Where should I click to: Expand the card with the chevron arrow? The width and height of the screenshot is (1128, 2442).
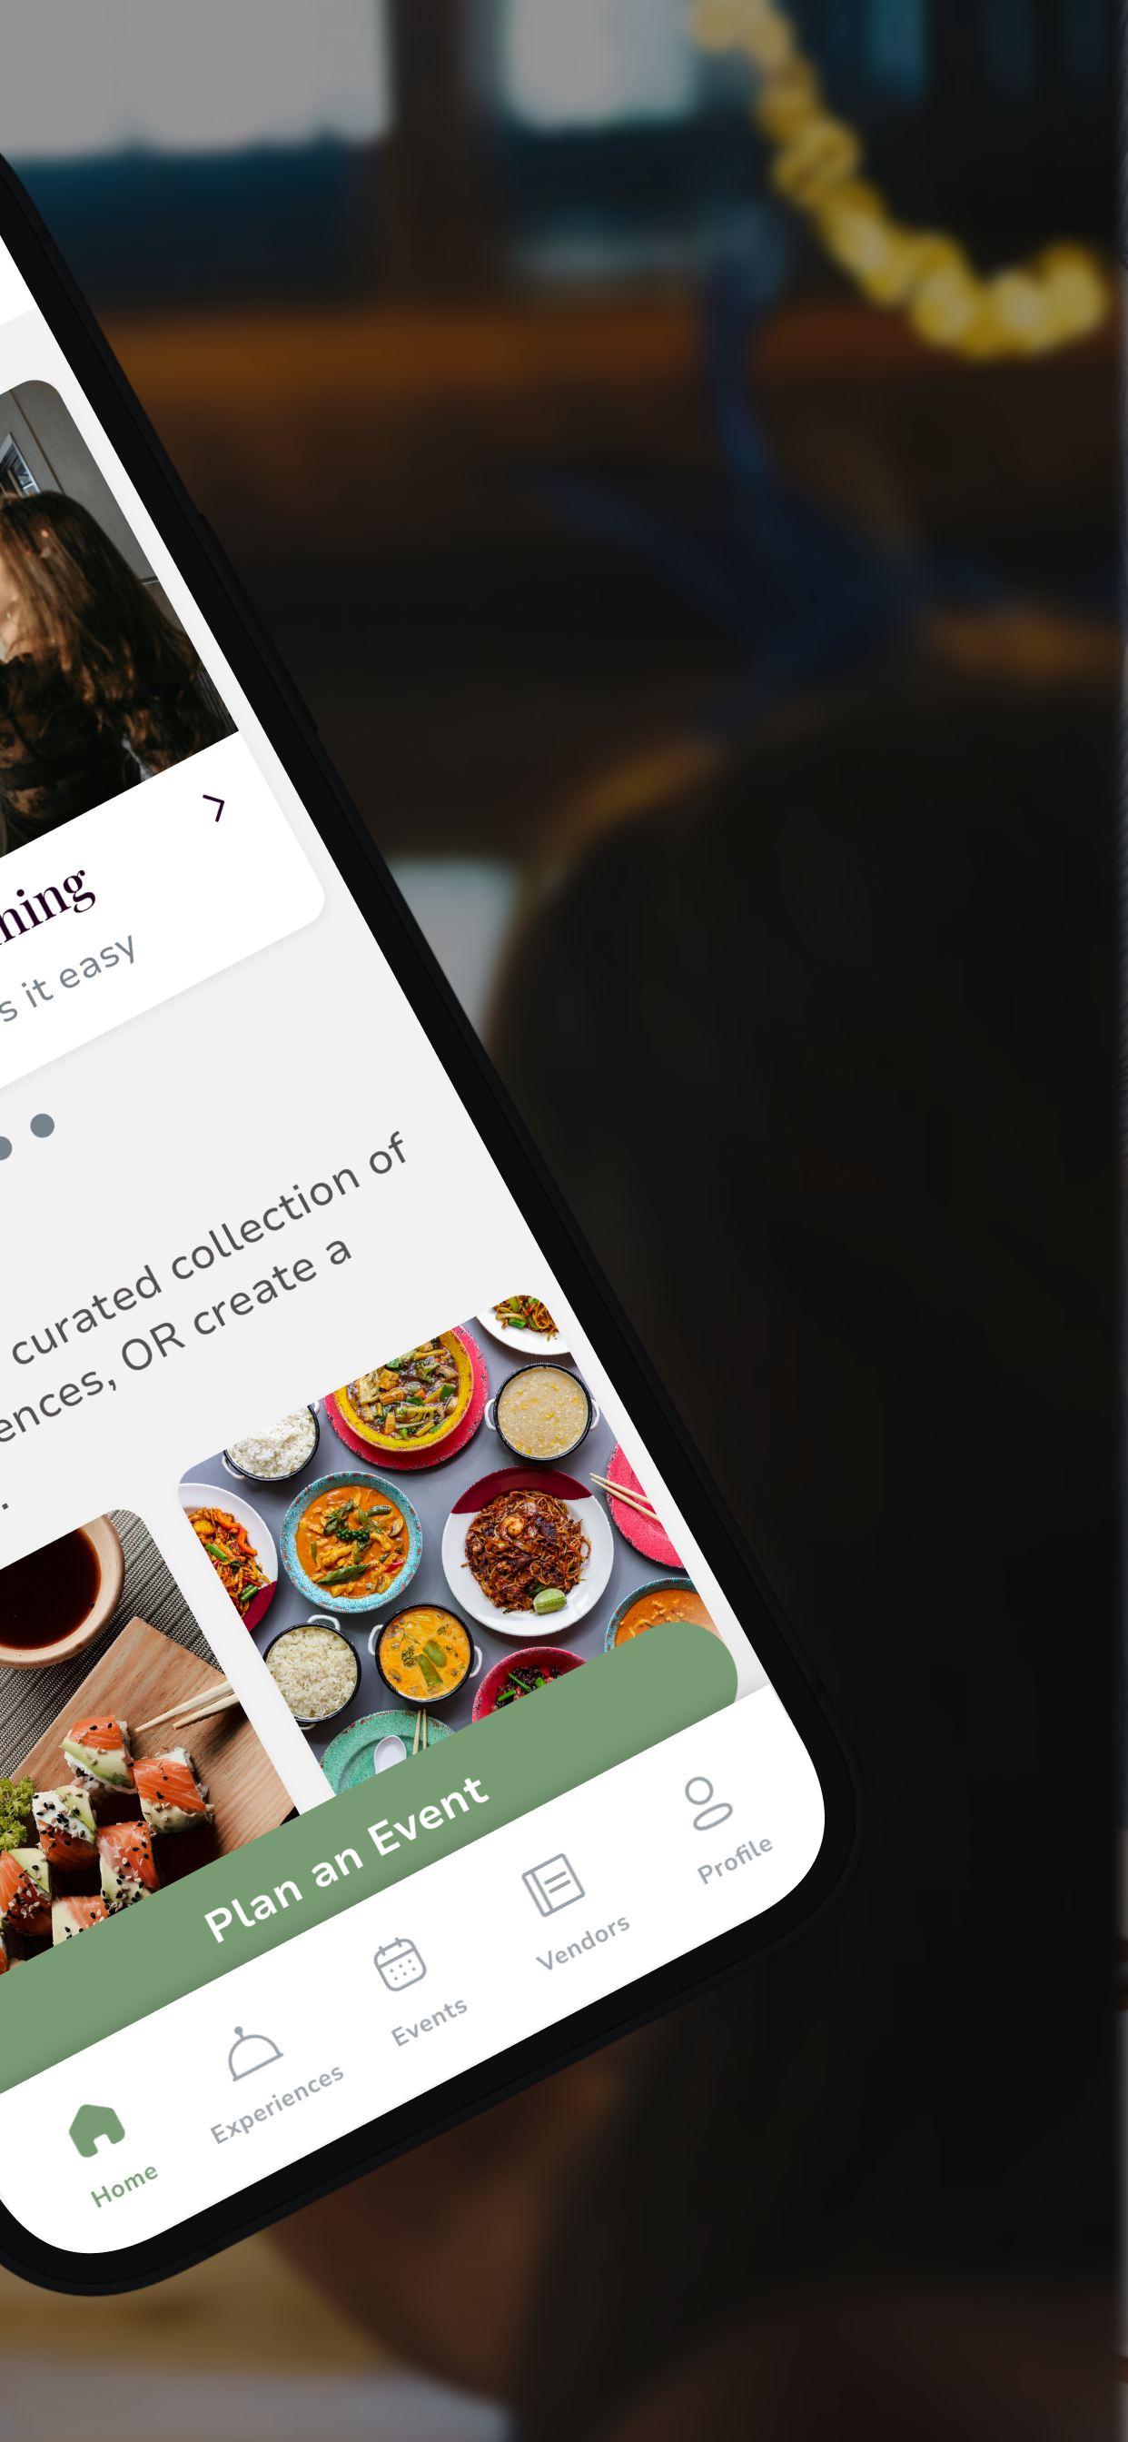tap(215, 808)
